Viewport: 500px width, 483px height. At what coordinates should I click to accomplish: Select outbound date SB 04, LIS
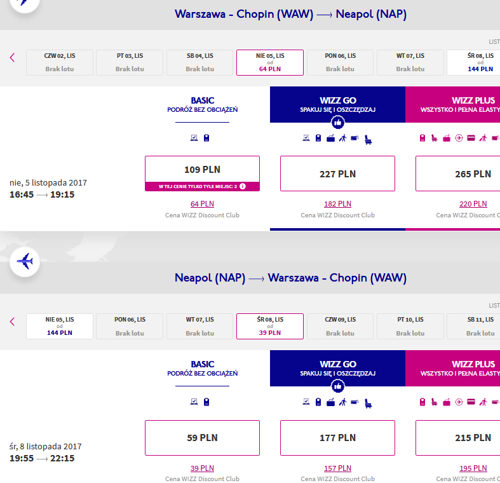tap(200, 62)
